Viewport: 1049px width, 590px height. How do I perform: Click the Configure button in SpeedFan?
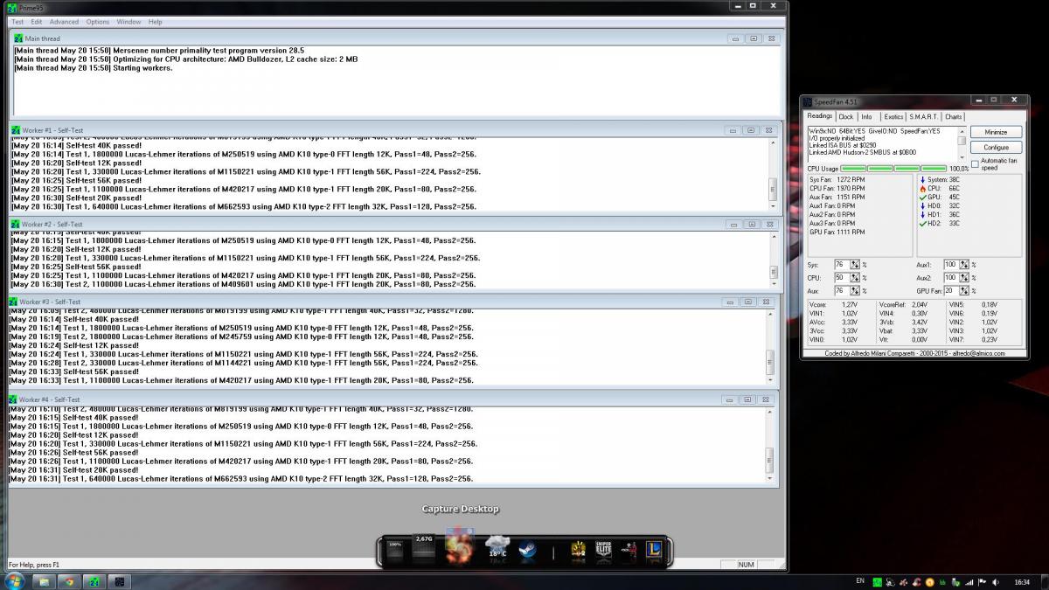click(996, 147)
